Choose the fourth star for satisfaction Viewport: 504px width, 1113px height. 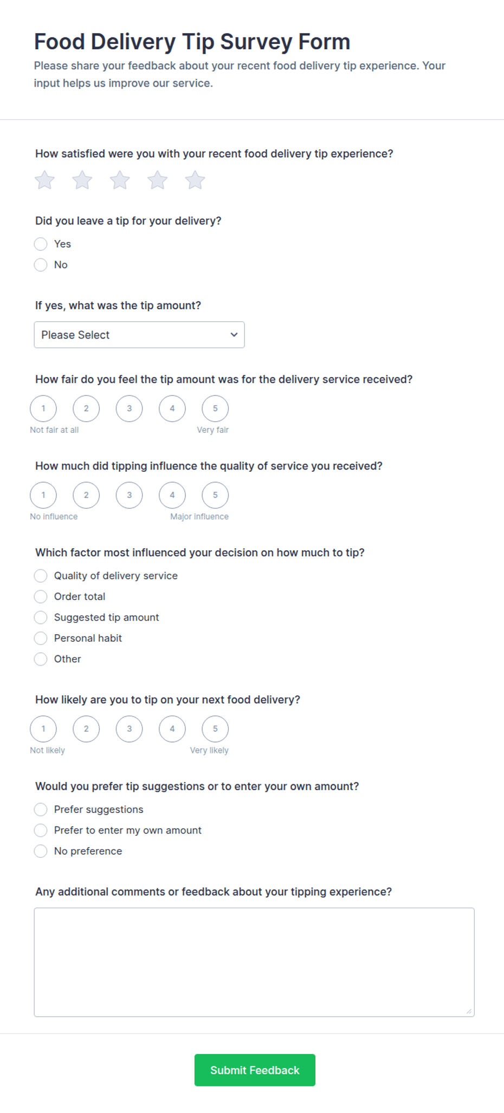(157, 180)
